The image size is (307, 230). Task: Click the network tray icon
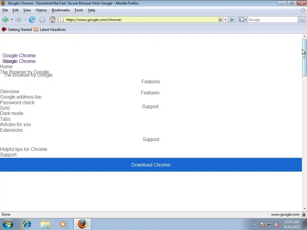[x=270, y=225]
